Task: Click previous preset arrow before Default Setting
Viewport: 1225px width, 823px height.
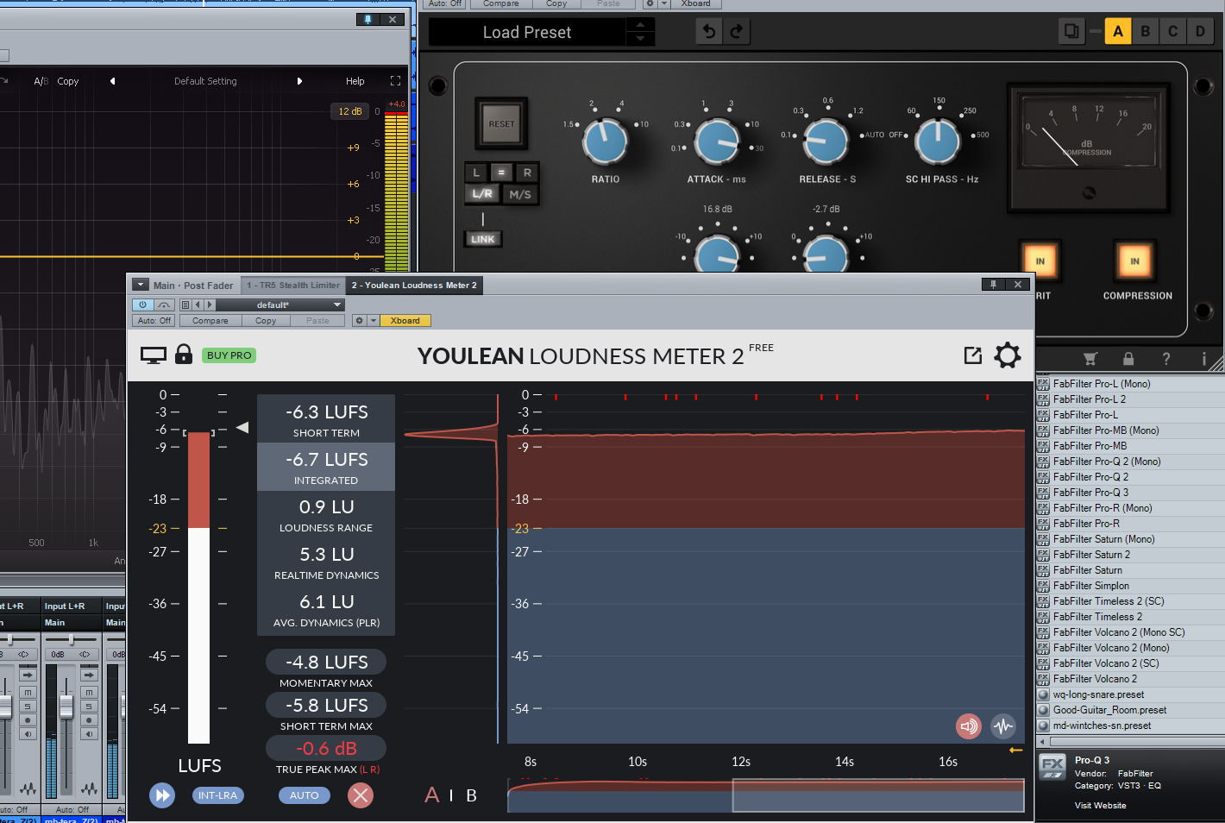Action: [x=112, y=81]
